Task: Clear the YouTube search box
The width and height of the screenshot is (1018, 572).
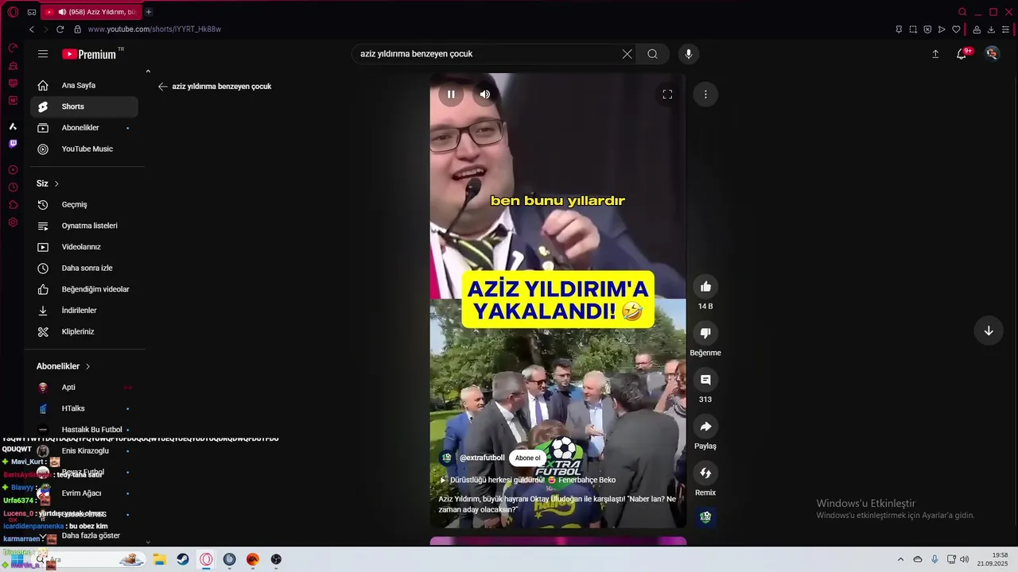Action: 627,54
